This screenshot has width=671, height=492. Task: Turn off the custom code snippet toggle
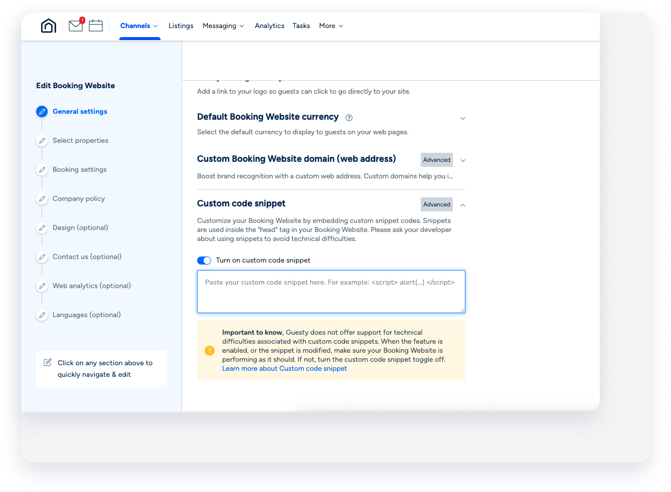click(204, 261)
